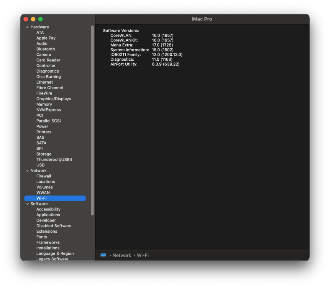
Task: Click Diagnostics version 11.0 (1163)
Action: (162, 60)
